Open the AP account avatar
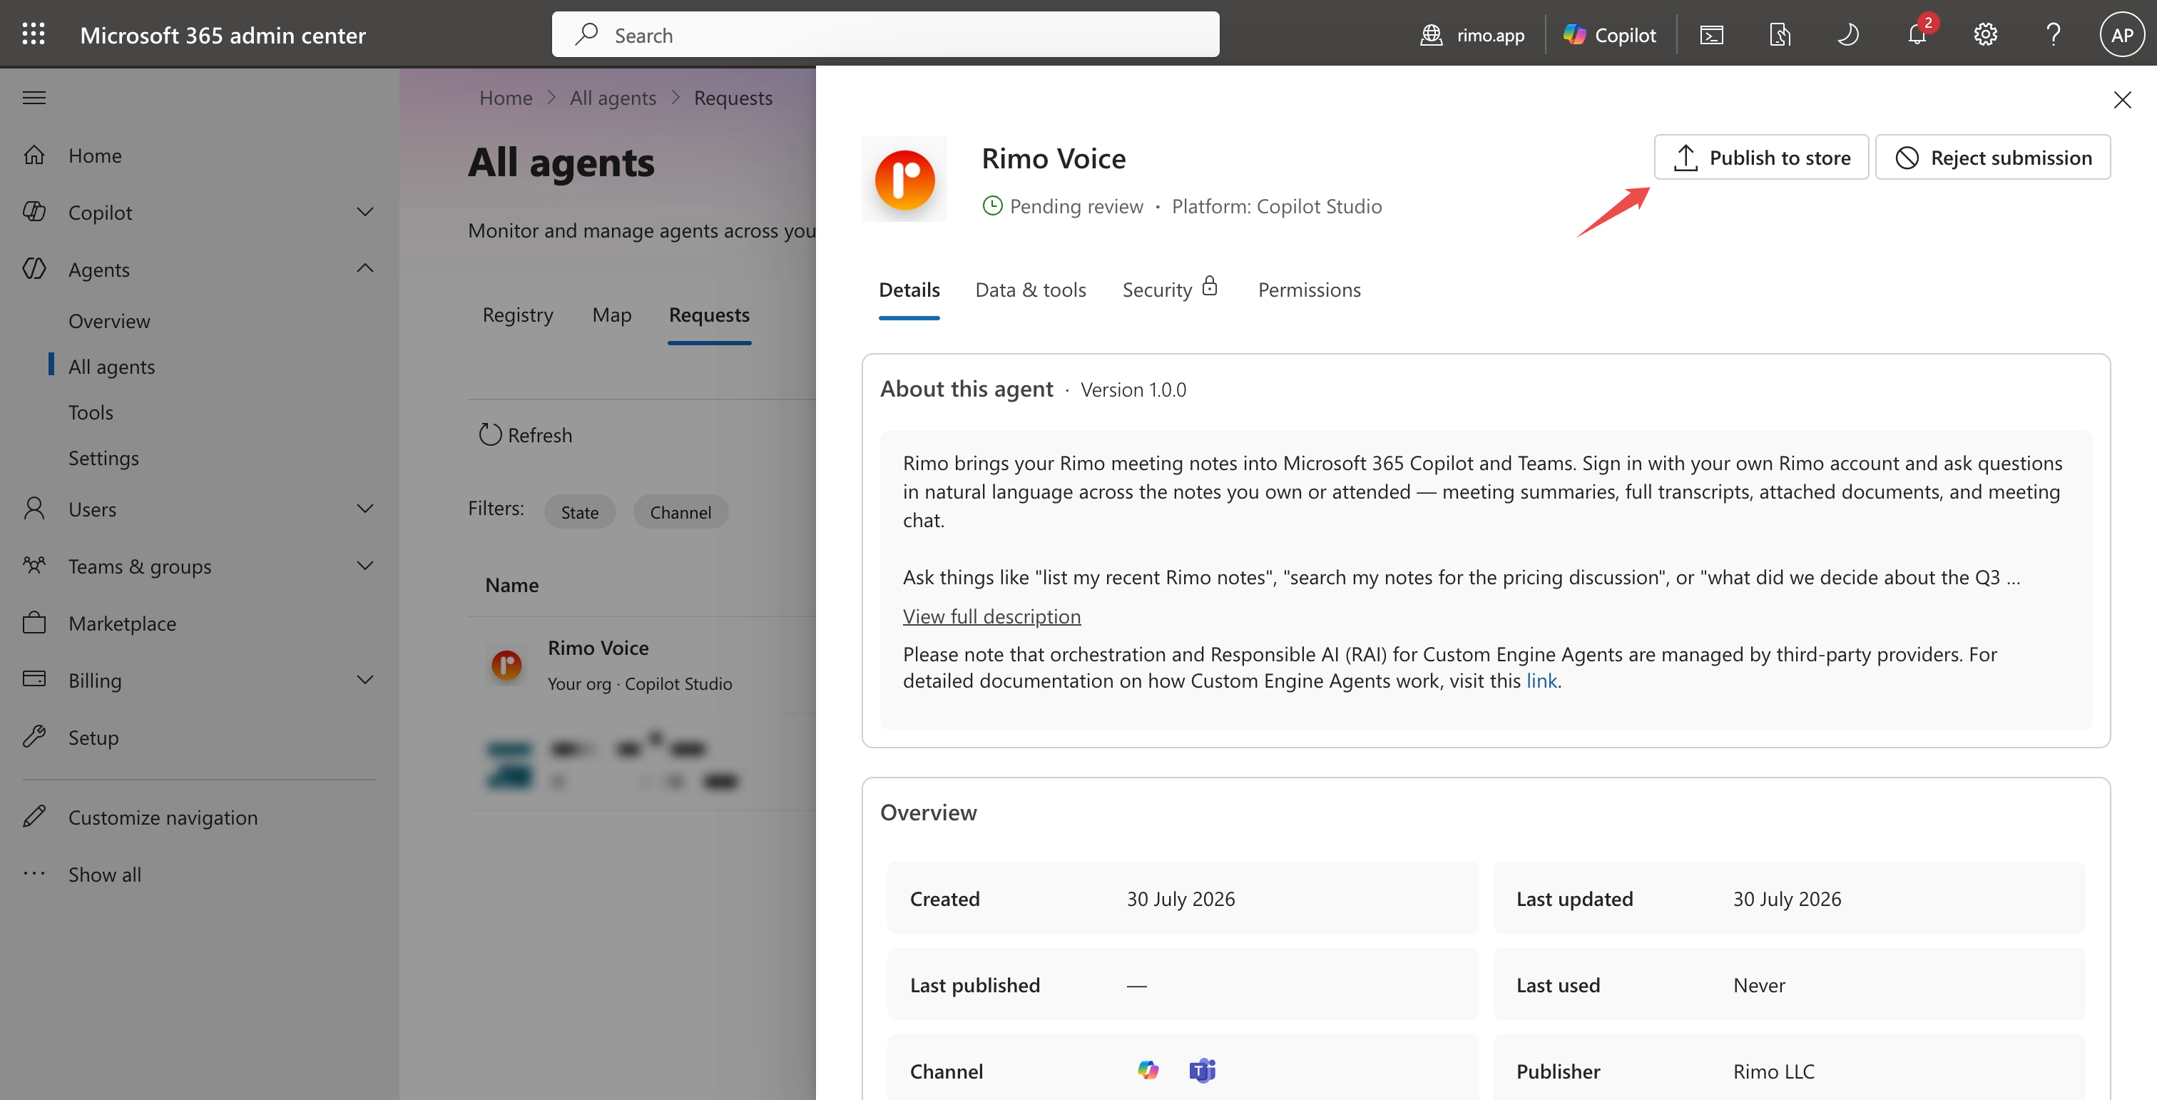 pos(2122,34)
